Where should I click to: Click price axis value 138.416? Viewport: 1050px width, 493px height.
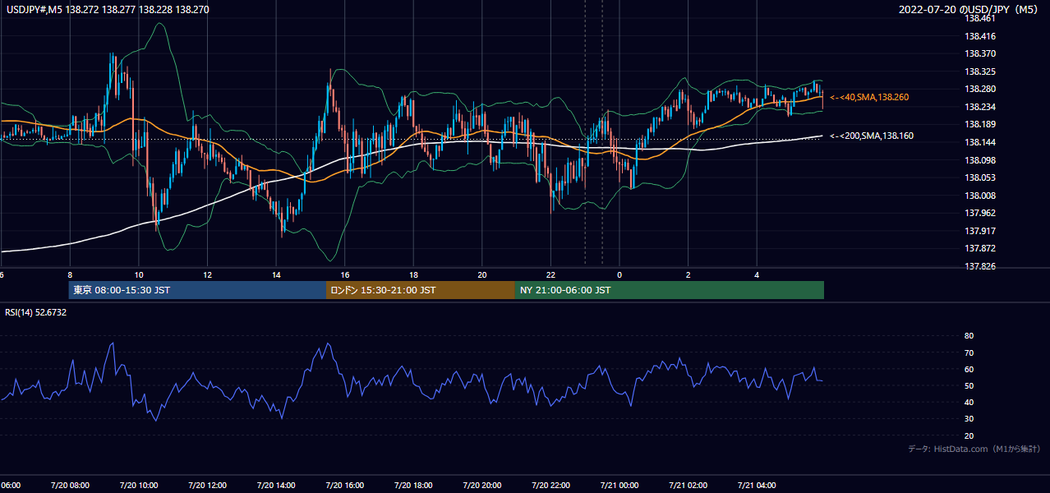(981, 36)
